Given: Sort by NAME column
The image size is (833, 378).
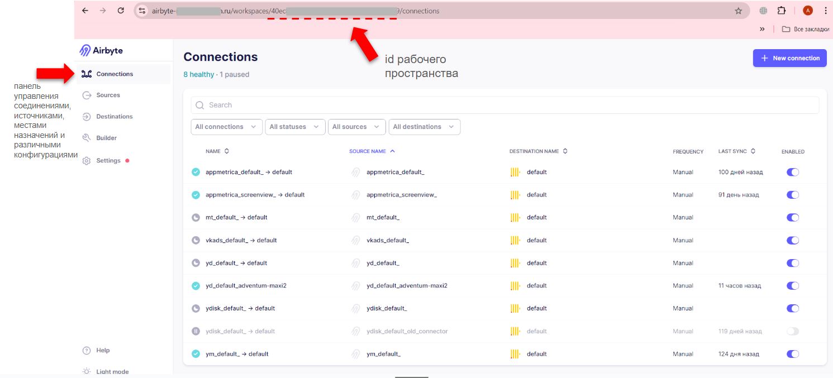Looking at the screenshot, I should click(x=217, y=151).
